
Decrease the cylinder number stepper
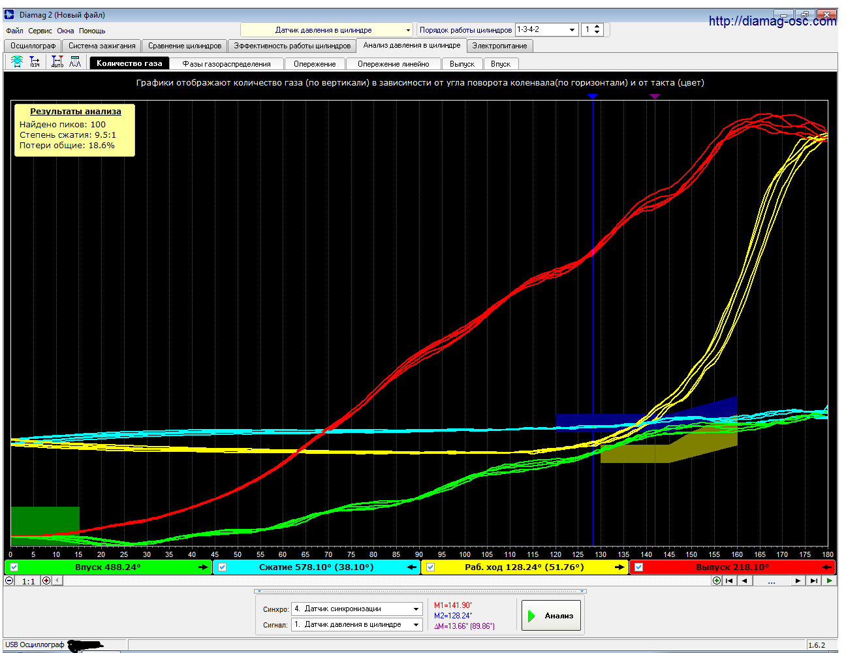point(597,33)
